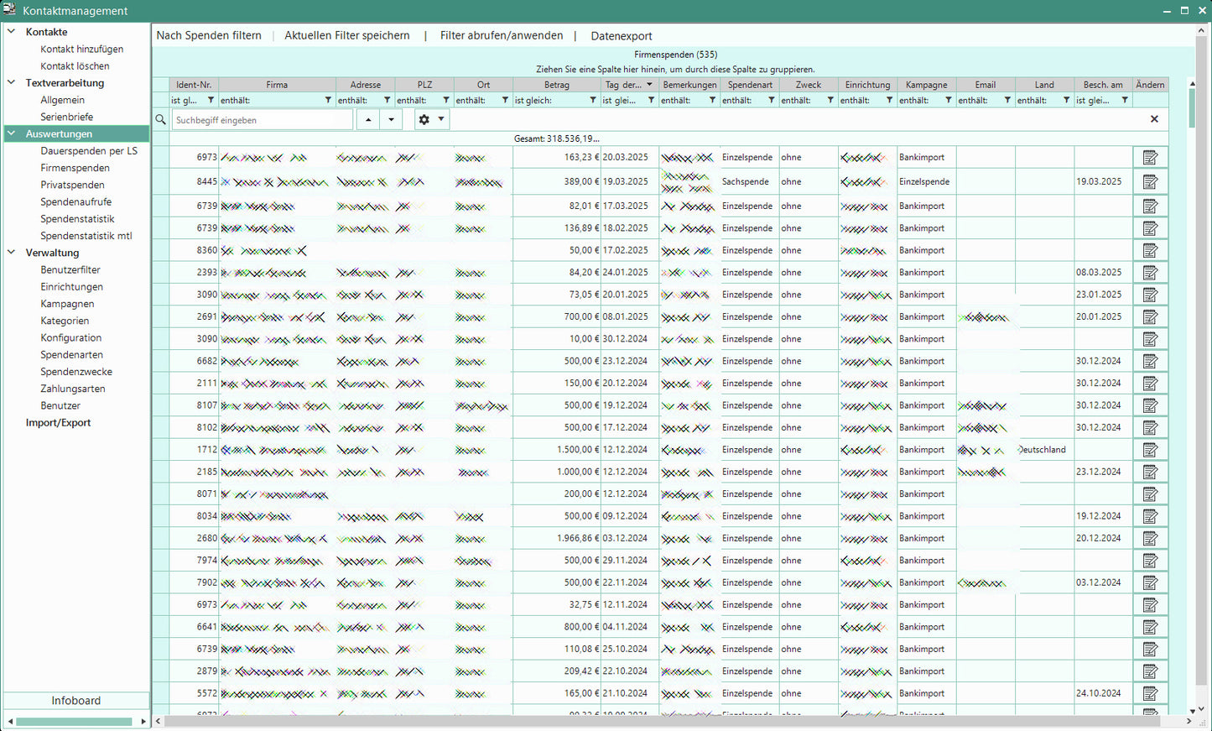The width and height of the screenshot is (1212, 731).
Task: Click edit icon for the 1.966,86 € row
Action: coord(1150,539)
